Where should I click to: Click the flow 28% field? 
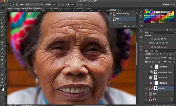[73, 5]
